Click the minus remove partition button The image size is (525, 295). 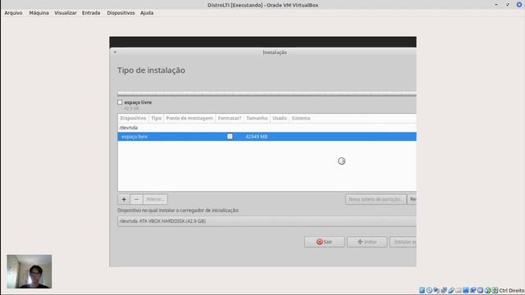click(x=136, y=199)
